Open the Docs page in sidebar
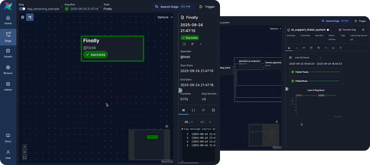 tap(8, 137)
